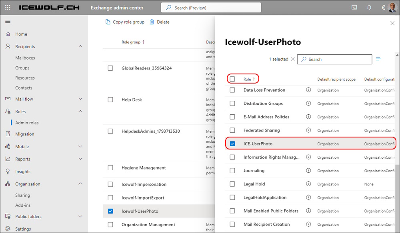Open the user profile picture
Image resolution: width=400 pixels, height=233 pixels.
pyautogui.click(x=392, y=7)
